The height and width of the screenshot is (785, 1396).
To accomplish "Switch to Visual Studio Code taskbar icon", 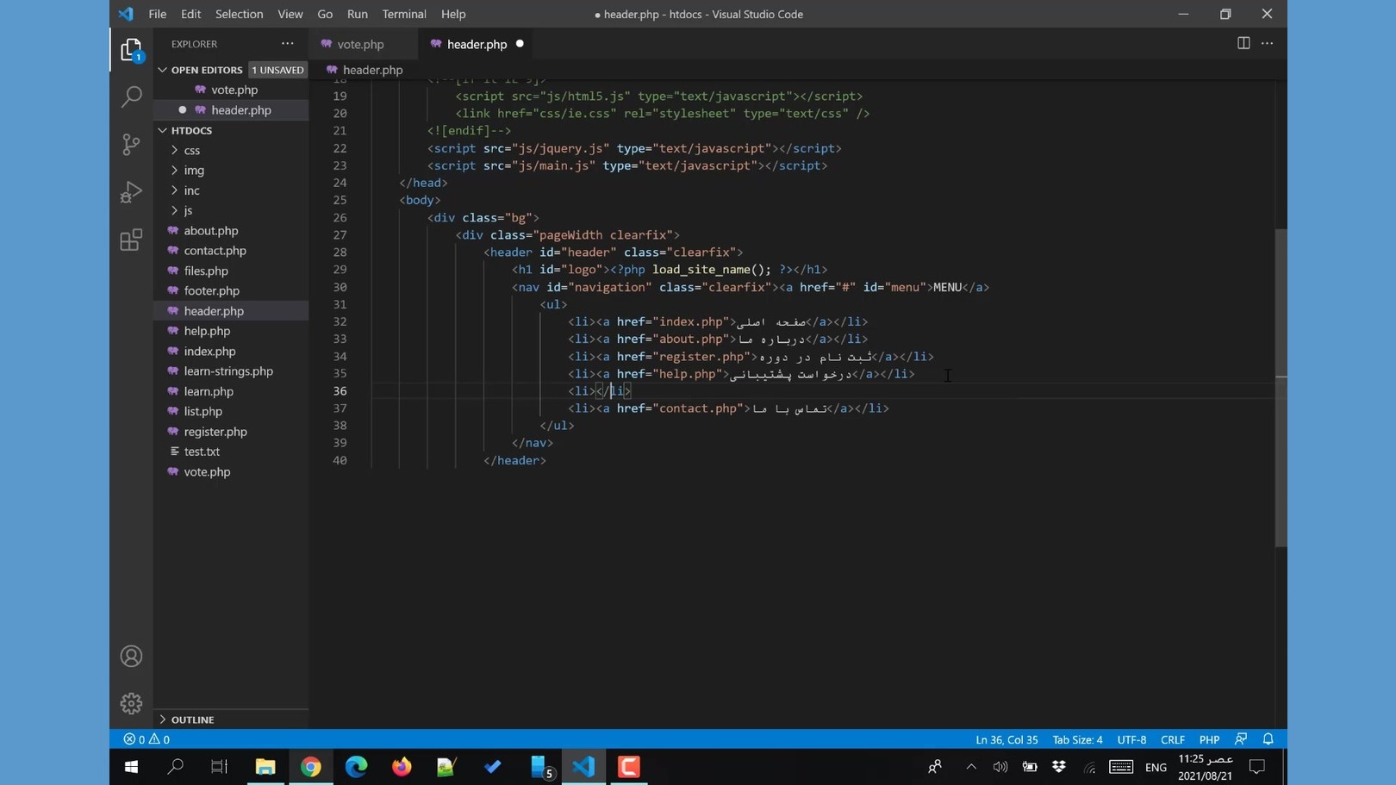I will pos(583,767).
